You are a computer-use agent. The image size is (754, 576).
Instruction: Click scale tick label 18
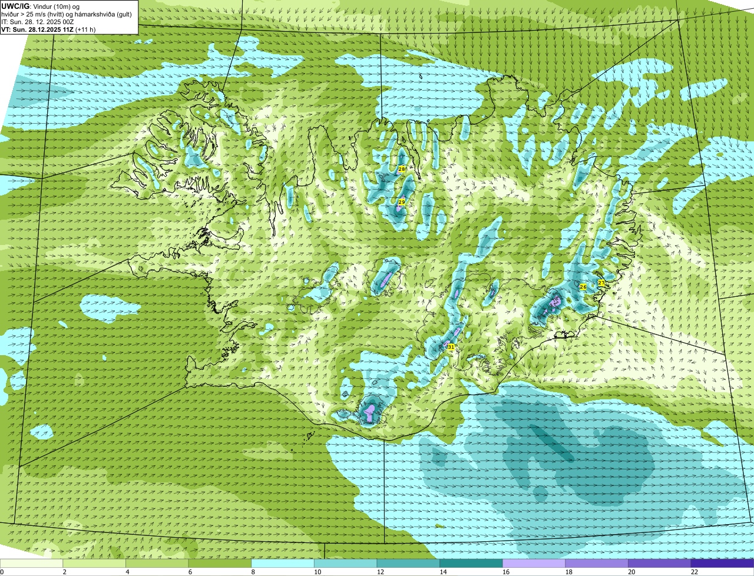tap(568, 572)
